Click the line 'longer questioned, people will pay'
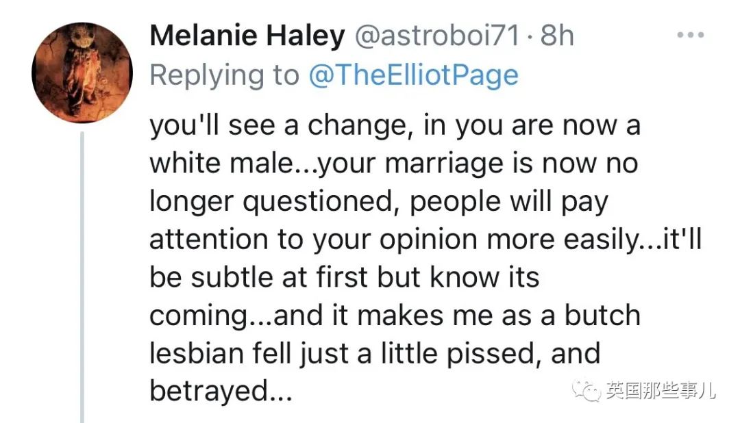The width and height of the screenshot is (740, 423). point(378,202)
